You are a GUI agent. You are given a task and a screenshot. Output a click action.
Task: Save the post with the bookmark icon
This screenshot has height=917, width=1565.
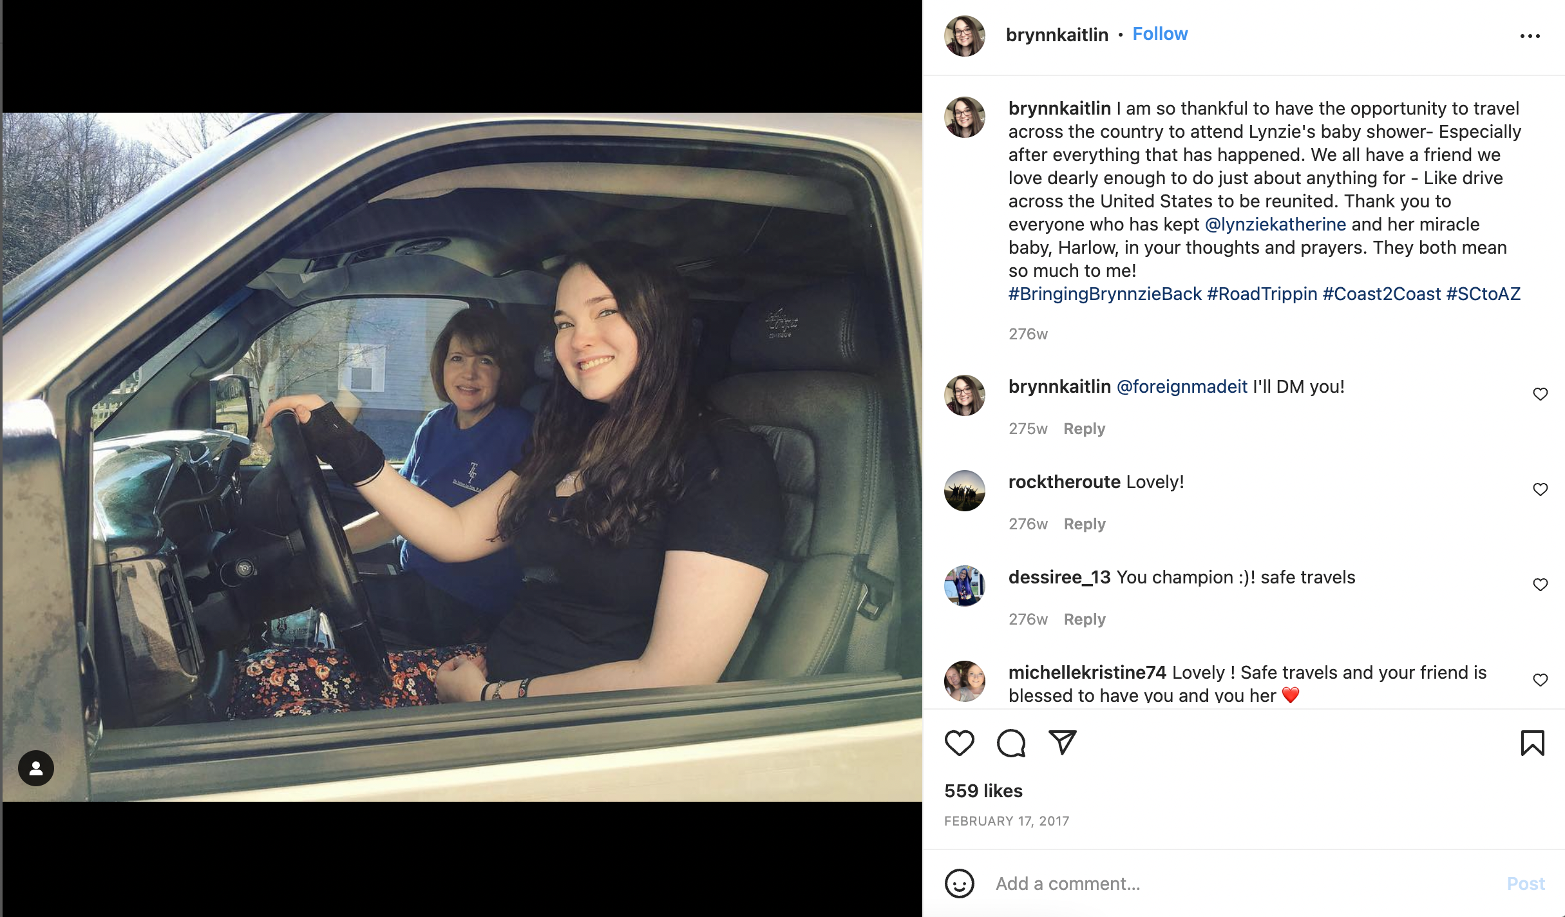pos(1532,743)
